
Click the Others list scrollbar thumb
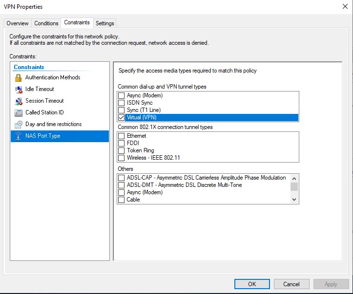[294, 186]
